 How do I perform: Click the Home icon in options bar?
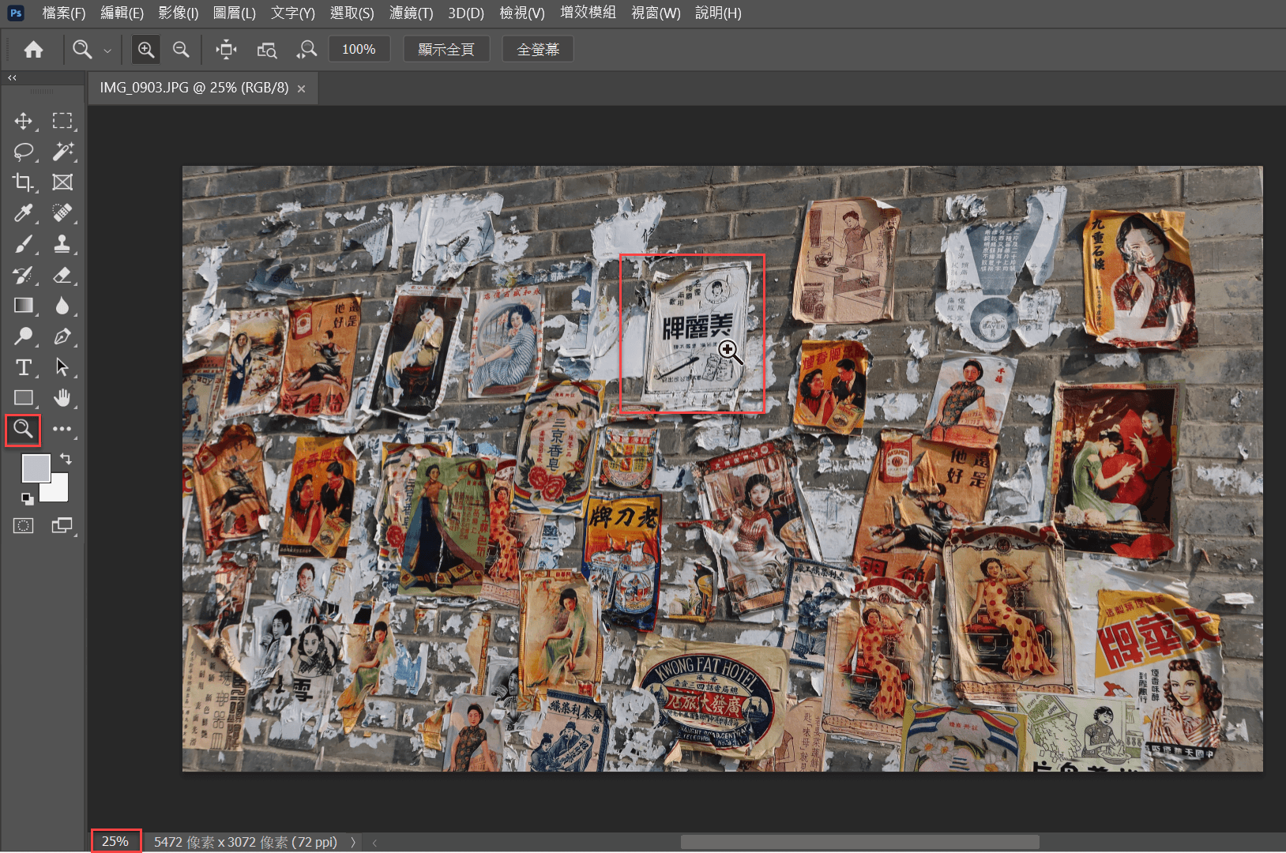(x=33, y=50)
